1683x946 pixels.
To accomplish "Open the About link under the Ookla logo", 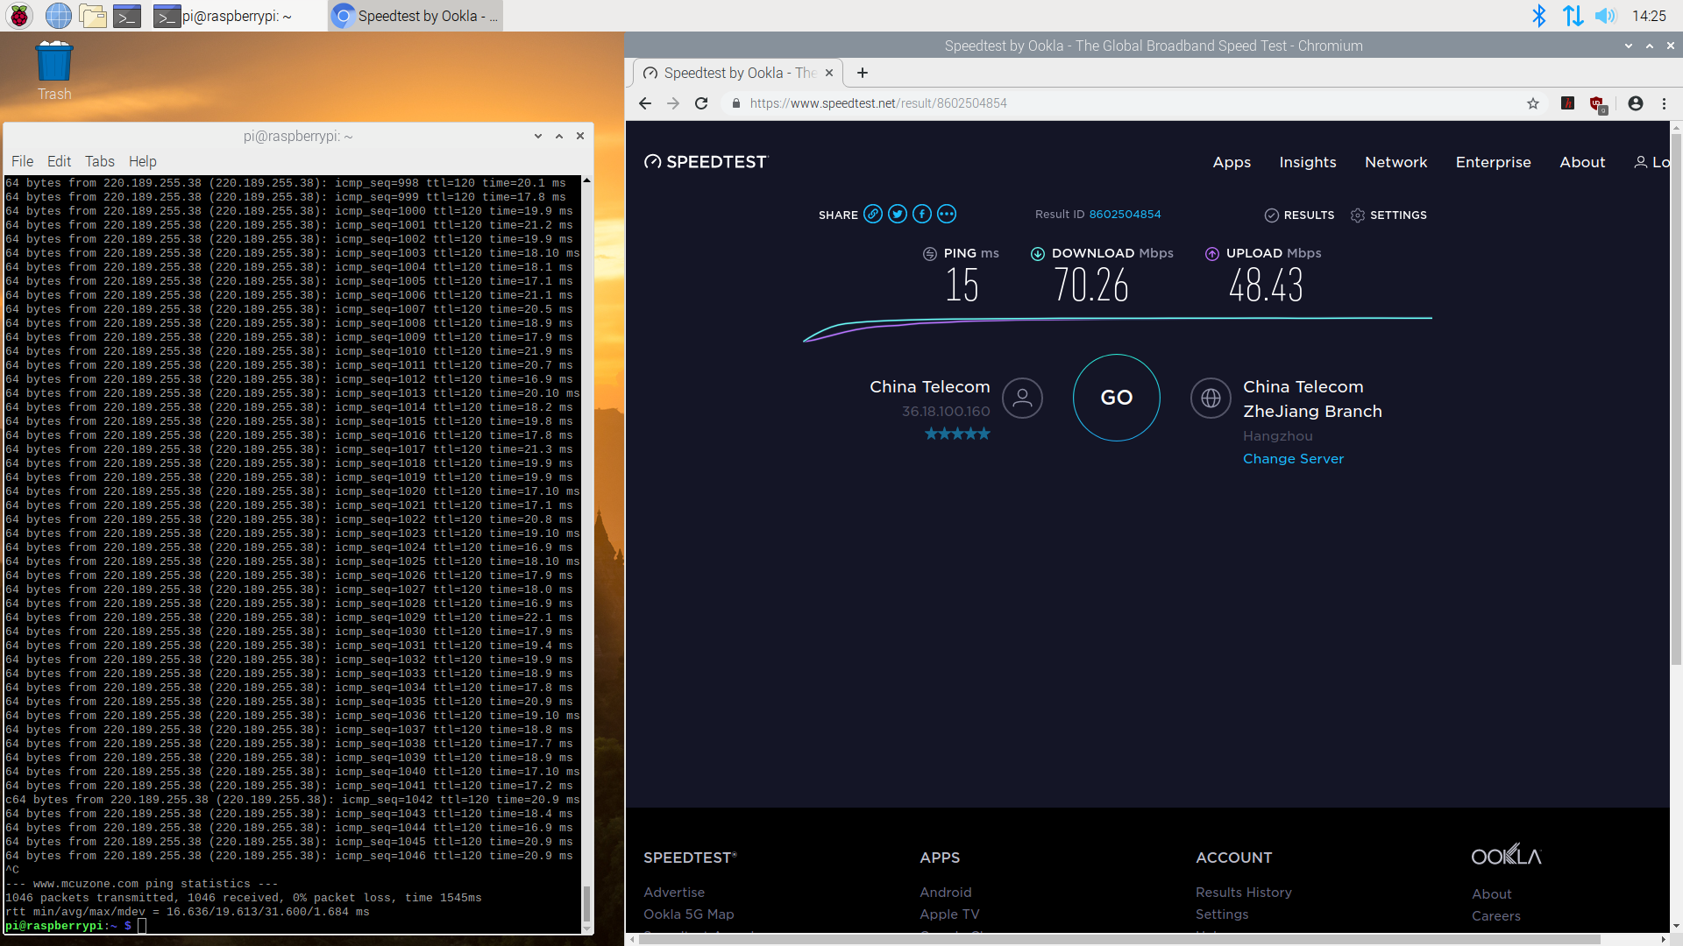I will click(x=1492, y=893).
